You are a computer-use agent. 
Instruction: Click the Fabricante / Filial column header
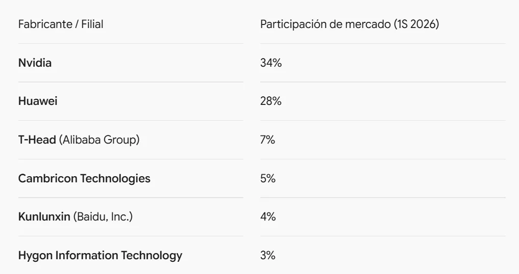pos(61,24)
